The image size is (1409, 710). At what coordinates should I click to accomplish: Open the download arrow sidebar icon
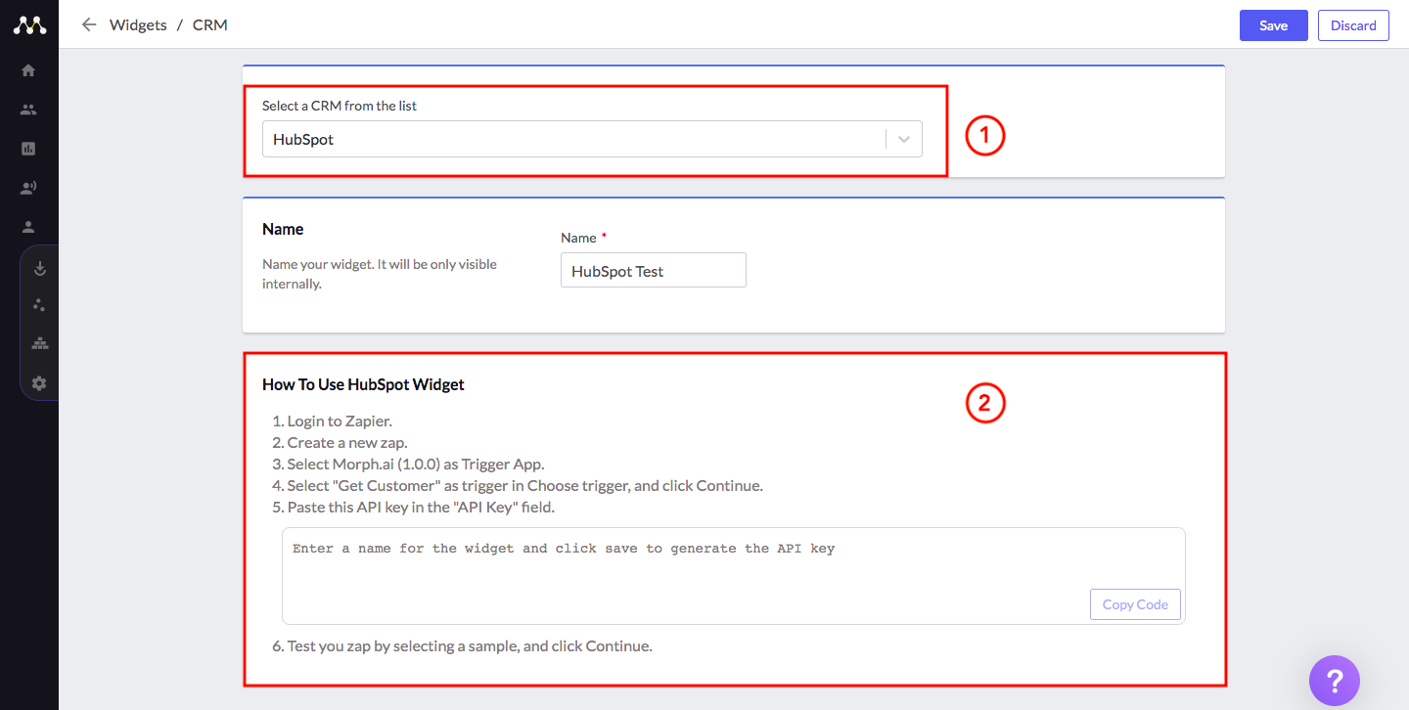pos(40,268)
